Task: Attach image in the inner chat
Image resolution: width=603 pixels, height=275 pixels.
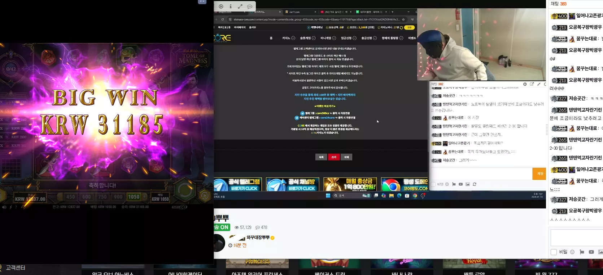Action: 468,184
